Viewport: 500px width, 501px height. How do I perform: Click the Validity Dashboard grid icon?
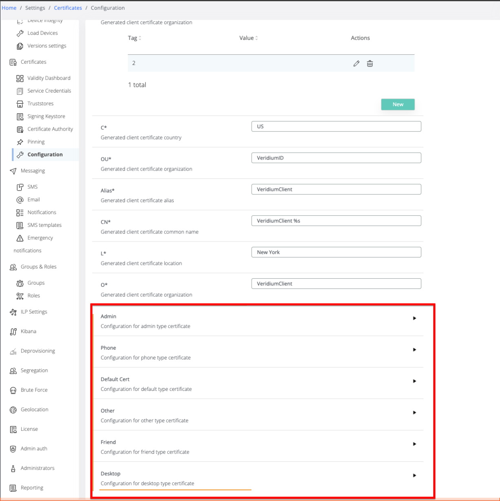click(x=20, y=78)
